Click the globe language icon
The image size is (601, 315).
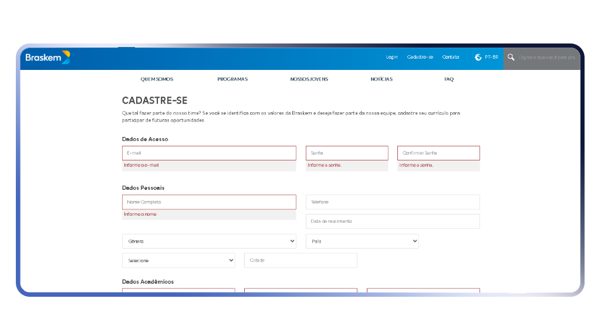pyautogui.click(x=478, y=57)
